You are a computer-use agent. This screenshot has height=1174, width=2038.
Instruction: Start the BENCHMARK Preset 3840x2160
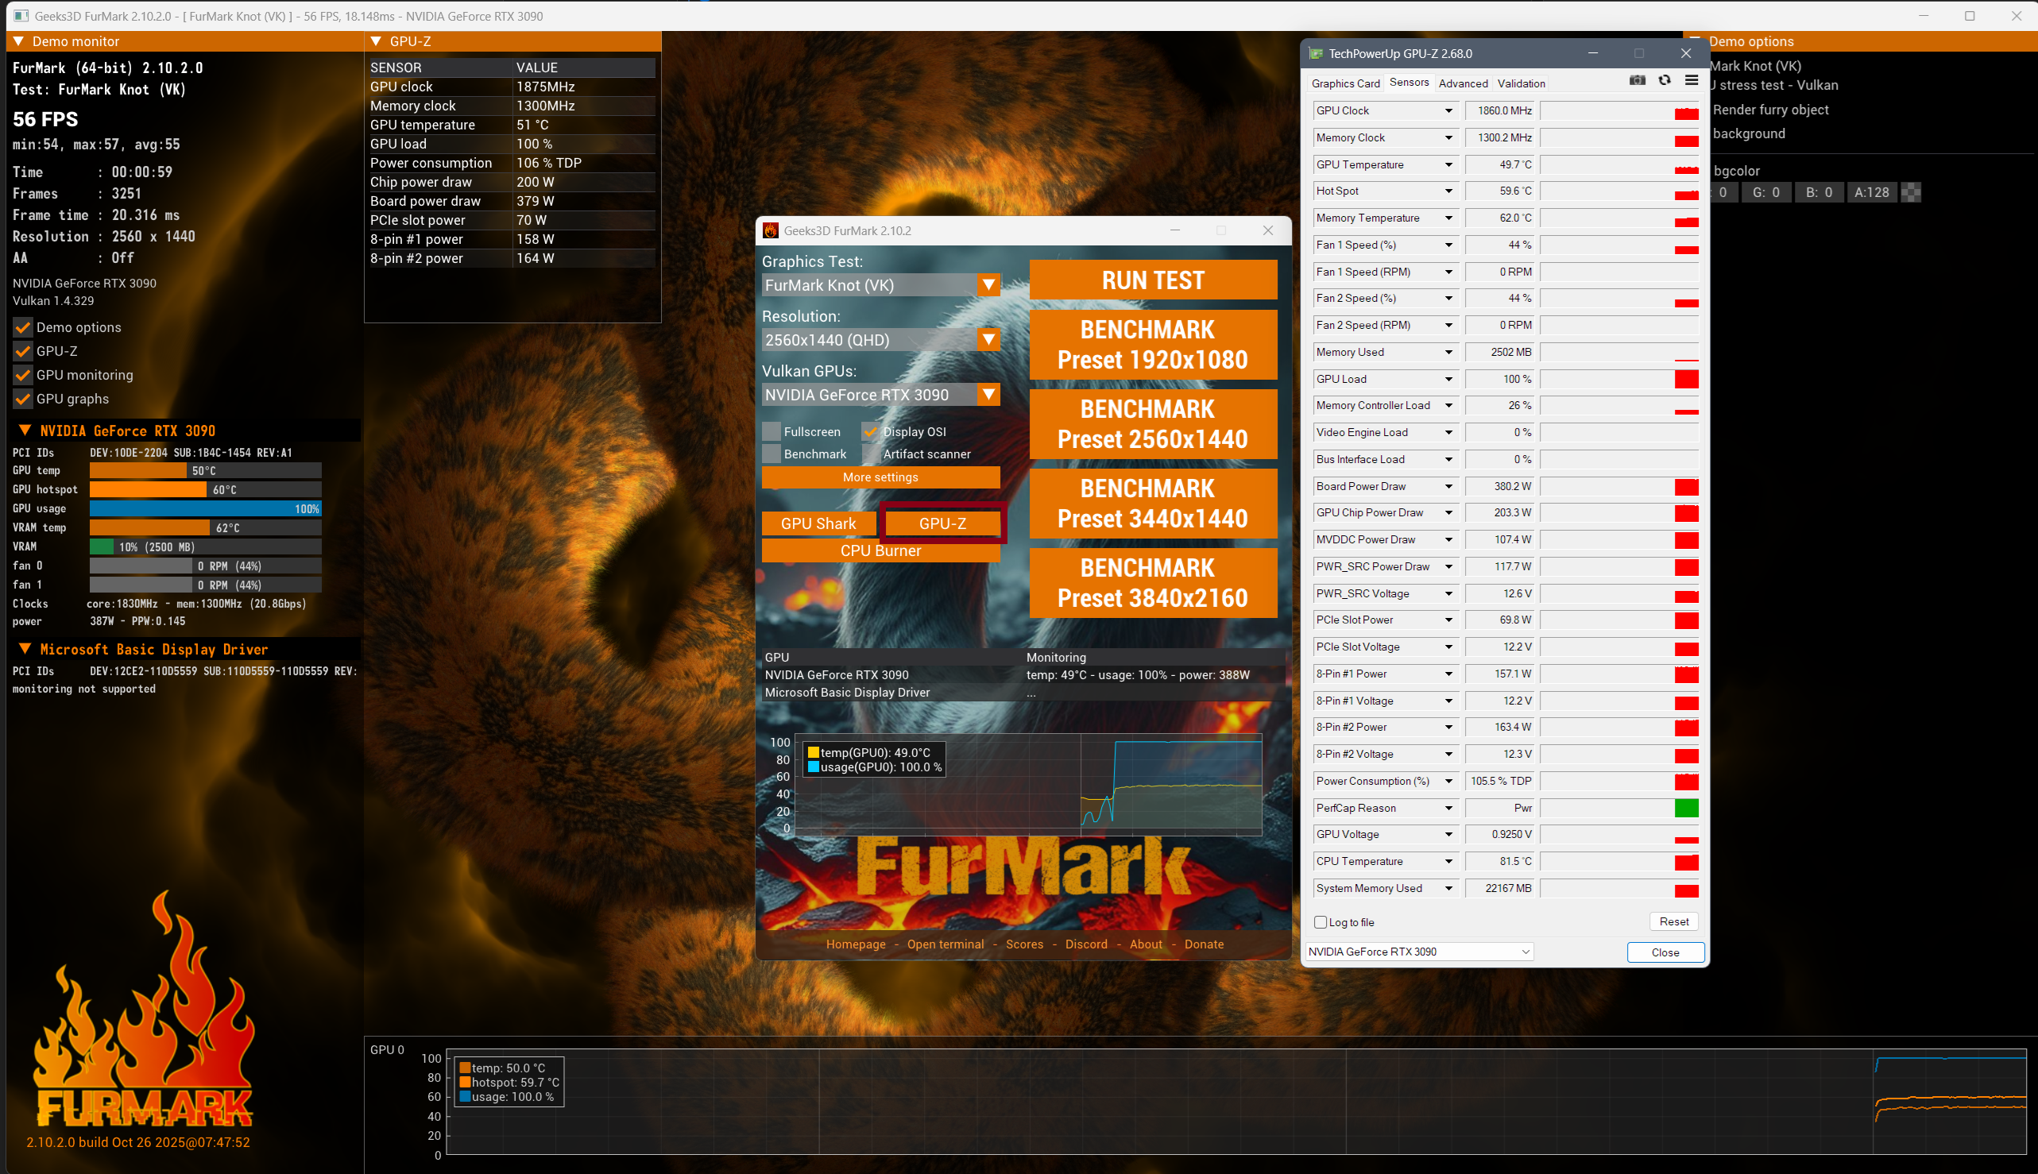[1154, 583]
